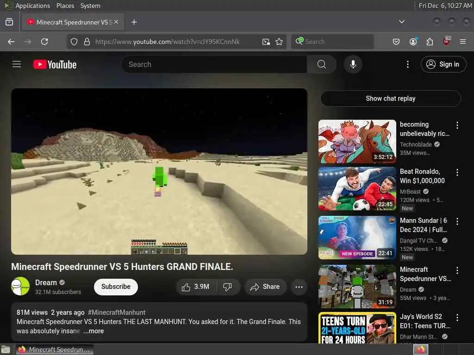Image resolution: width=474 pixels, height=355 pixels.
Task: Click show desktop icon in bottom panel
Action: pos(6,349)
